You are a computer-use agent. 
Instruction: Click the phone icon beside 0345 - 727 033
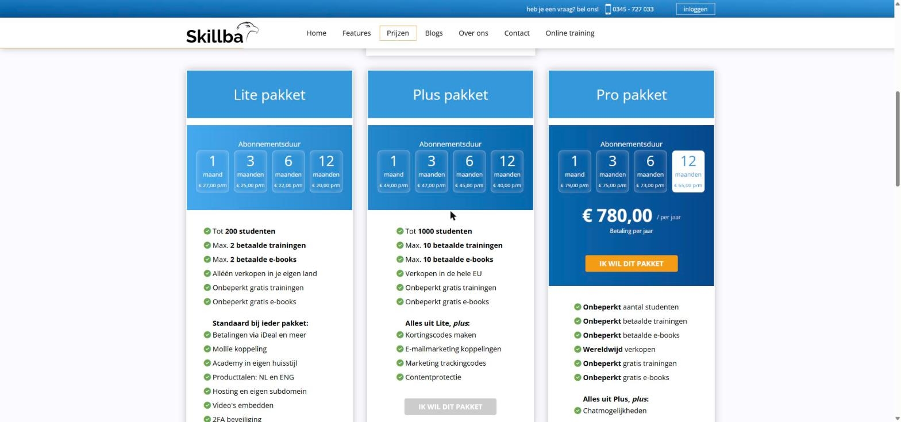[x=608, y=9]
